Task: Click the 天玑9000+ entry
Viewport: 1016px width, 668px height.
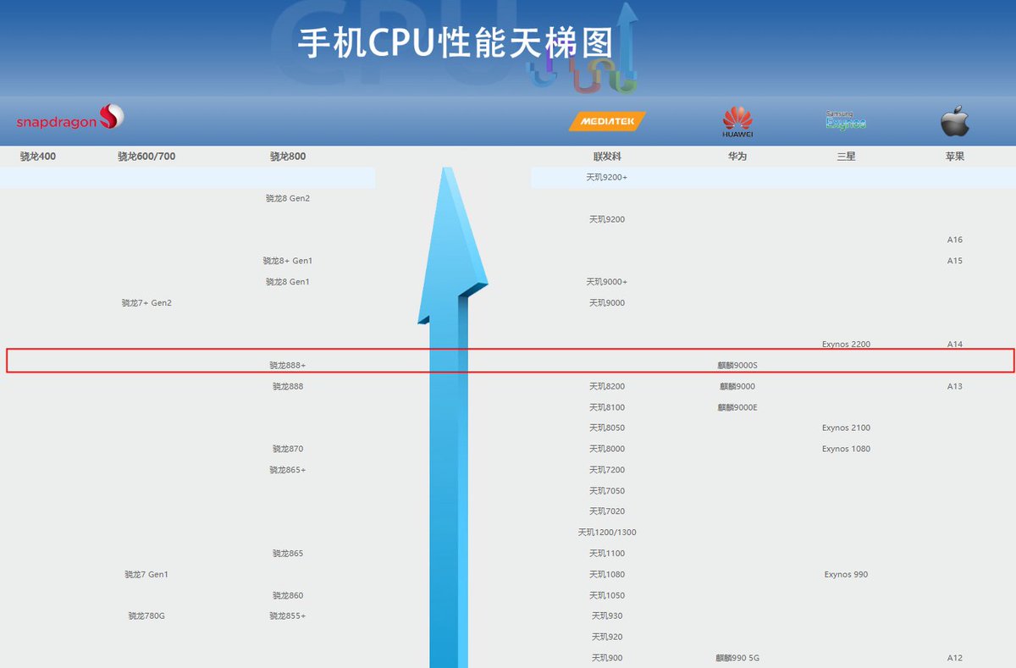Action: (607, 282)
